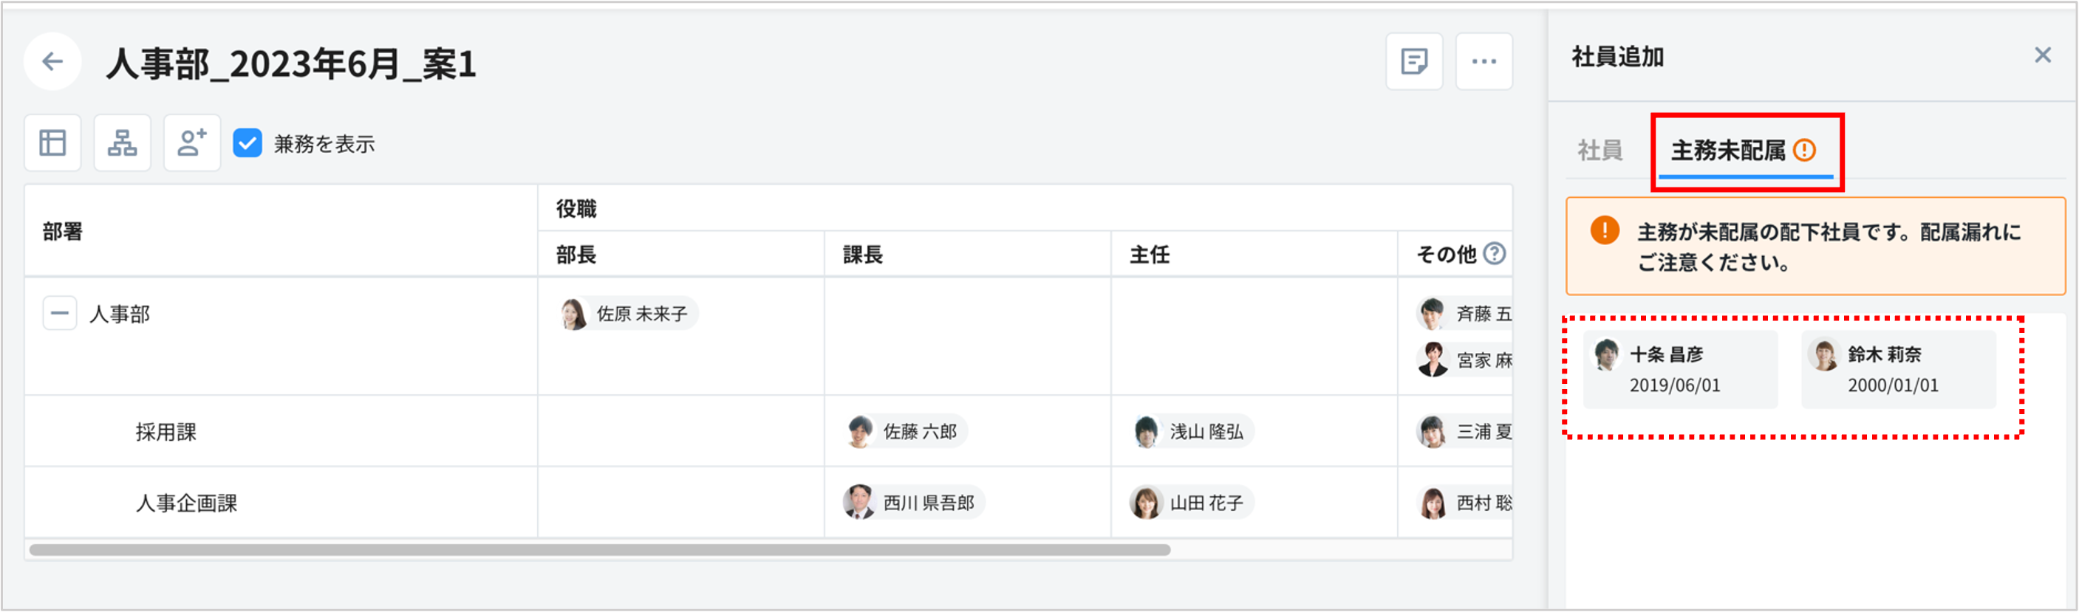Click the help icon beside その他
Screen dimensions: 2079x612
click(1495, 254)
